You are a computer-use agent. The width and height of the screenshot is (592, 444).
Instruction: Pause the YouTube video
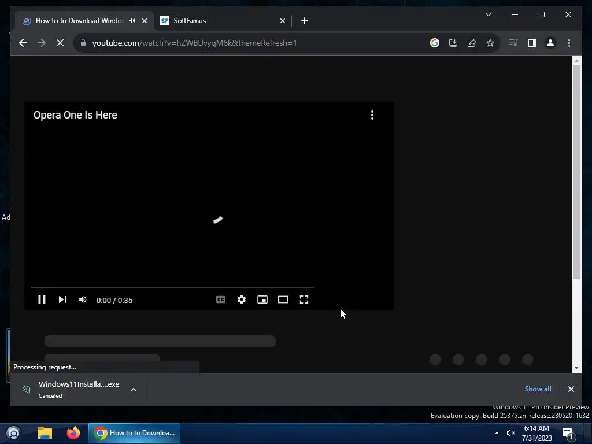(42, 300)
